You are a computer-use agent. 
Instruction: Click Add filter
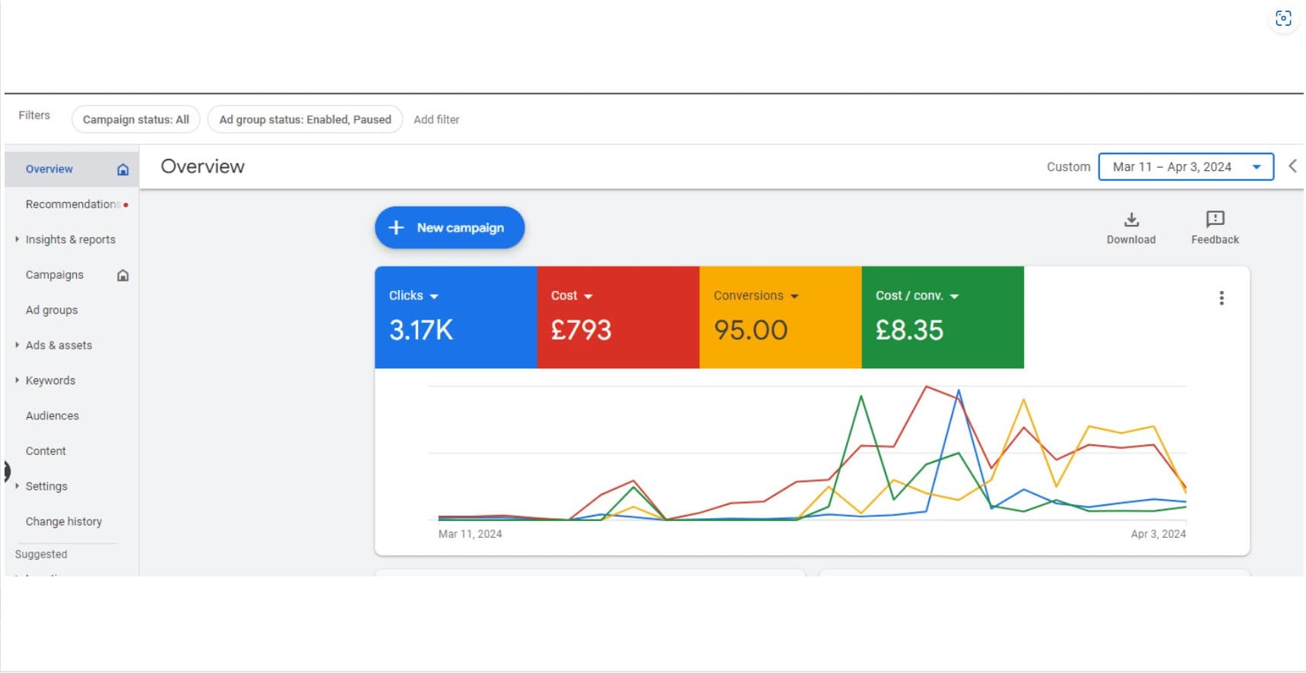click(x=436, y=119)
